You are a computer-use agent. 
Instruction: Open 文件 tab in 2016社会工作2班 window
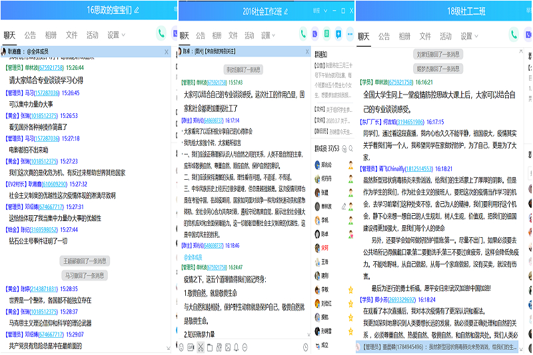tap(233, 35)
